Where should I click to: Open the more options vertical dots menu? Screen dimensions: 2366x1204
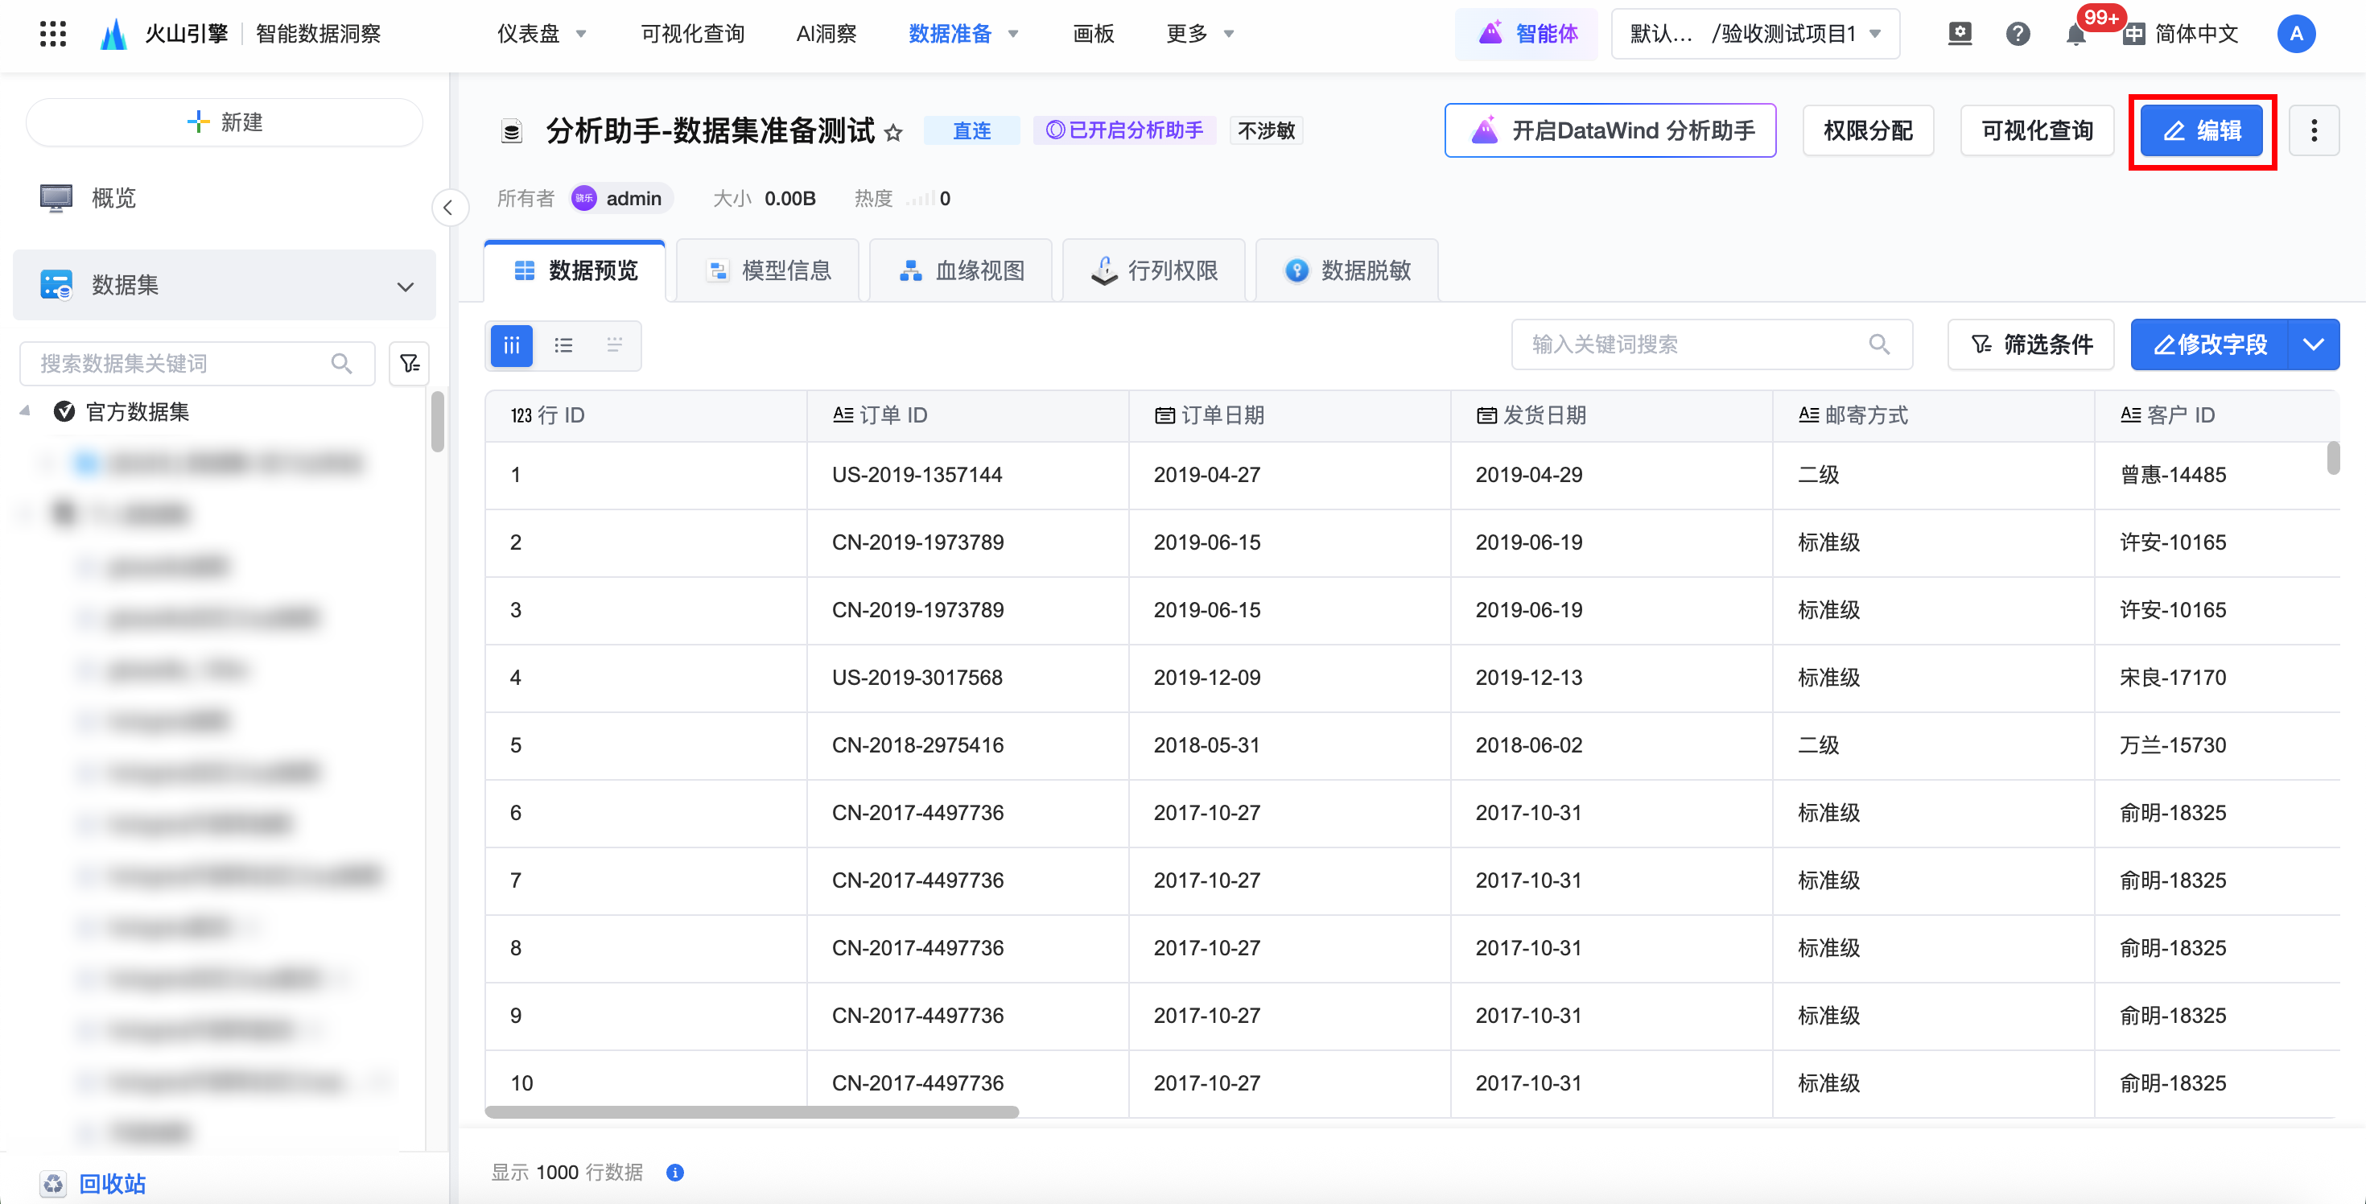pos(2314,130)
